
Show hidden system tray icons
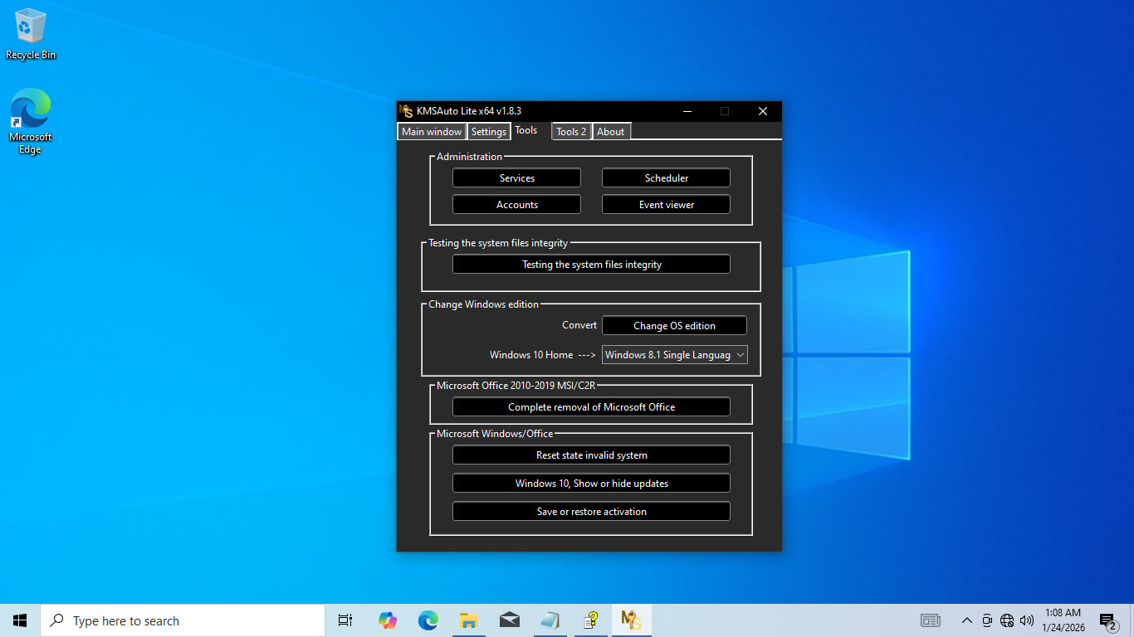[966, 620]
